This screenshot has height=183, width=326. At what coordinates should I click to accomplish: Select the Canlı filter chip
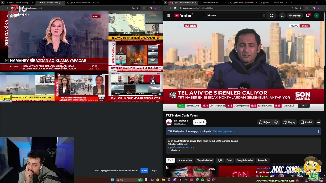[x=229, y=160]
